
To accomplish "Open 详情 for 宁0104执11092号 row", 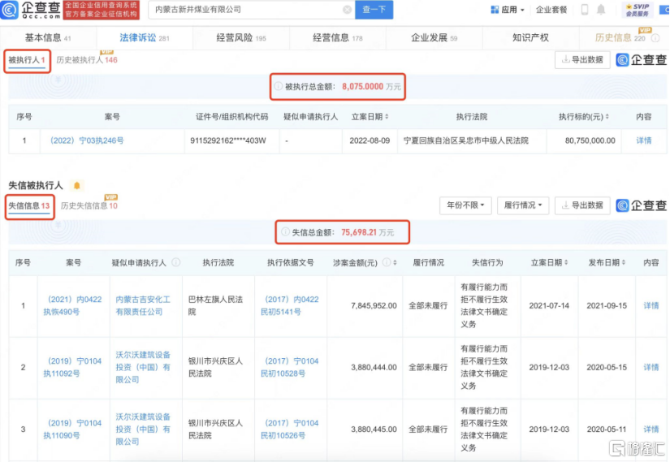I will coord(651,367).
